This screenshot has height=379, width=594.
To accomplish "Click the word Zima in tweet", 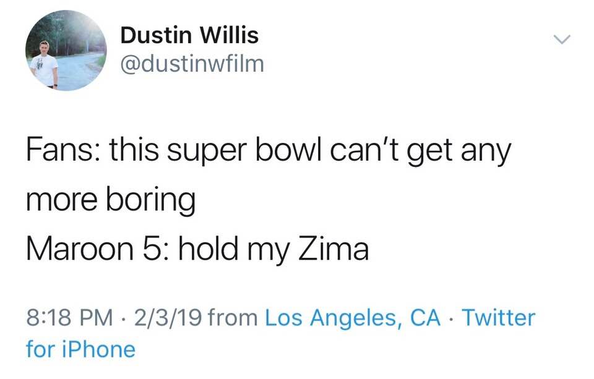I will pyautogui.click(x=334, y=250).
